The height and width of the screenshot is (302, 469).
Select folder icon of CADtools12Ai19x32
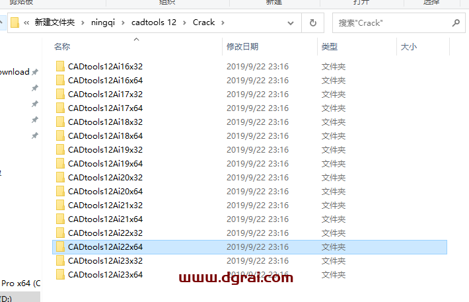click(x=60, y=149)
